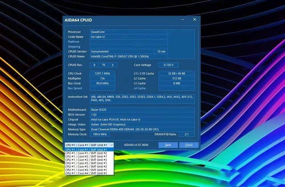The height and width of the screenshot is (187, 285).
Task: Click the Razer LY320 motherboard value
Action: pyautogui.click(x=142, y=110)
